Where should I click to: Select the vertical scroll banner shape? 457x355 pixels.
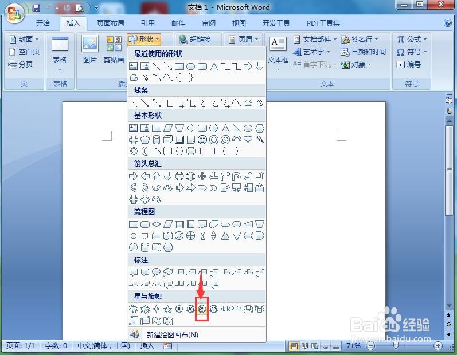click(x=133, y=321)
